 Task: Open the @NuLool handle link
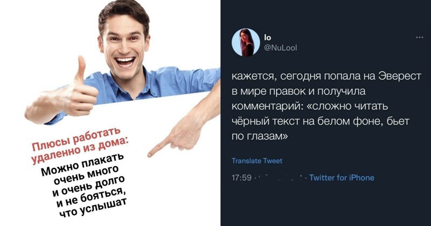pyautogui.click(x=280, y=48)
